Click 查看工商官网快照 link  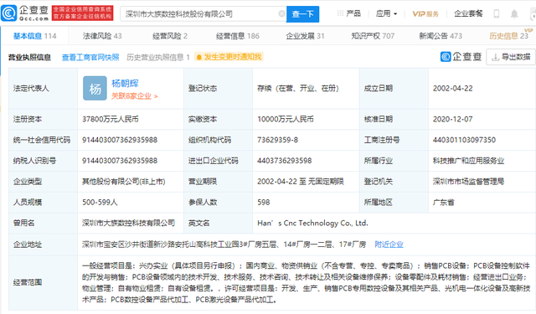tap(90, 57)
